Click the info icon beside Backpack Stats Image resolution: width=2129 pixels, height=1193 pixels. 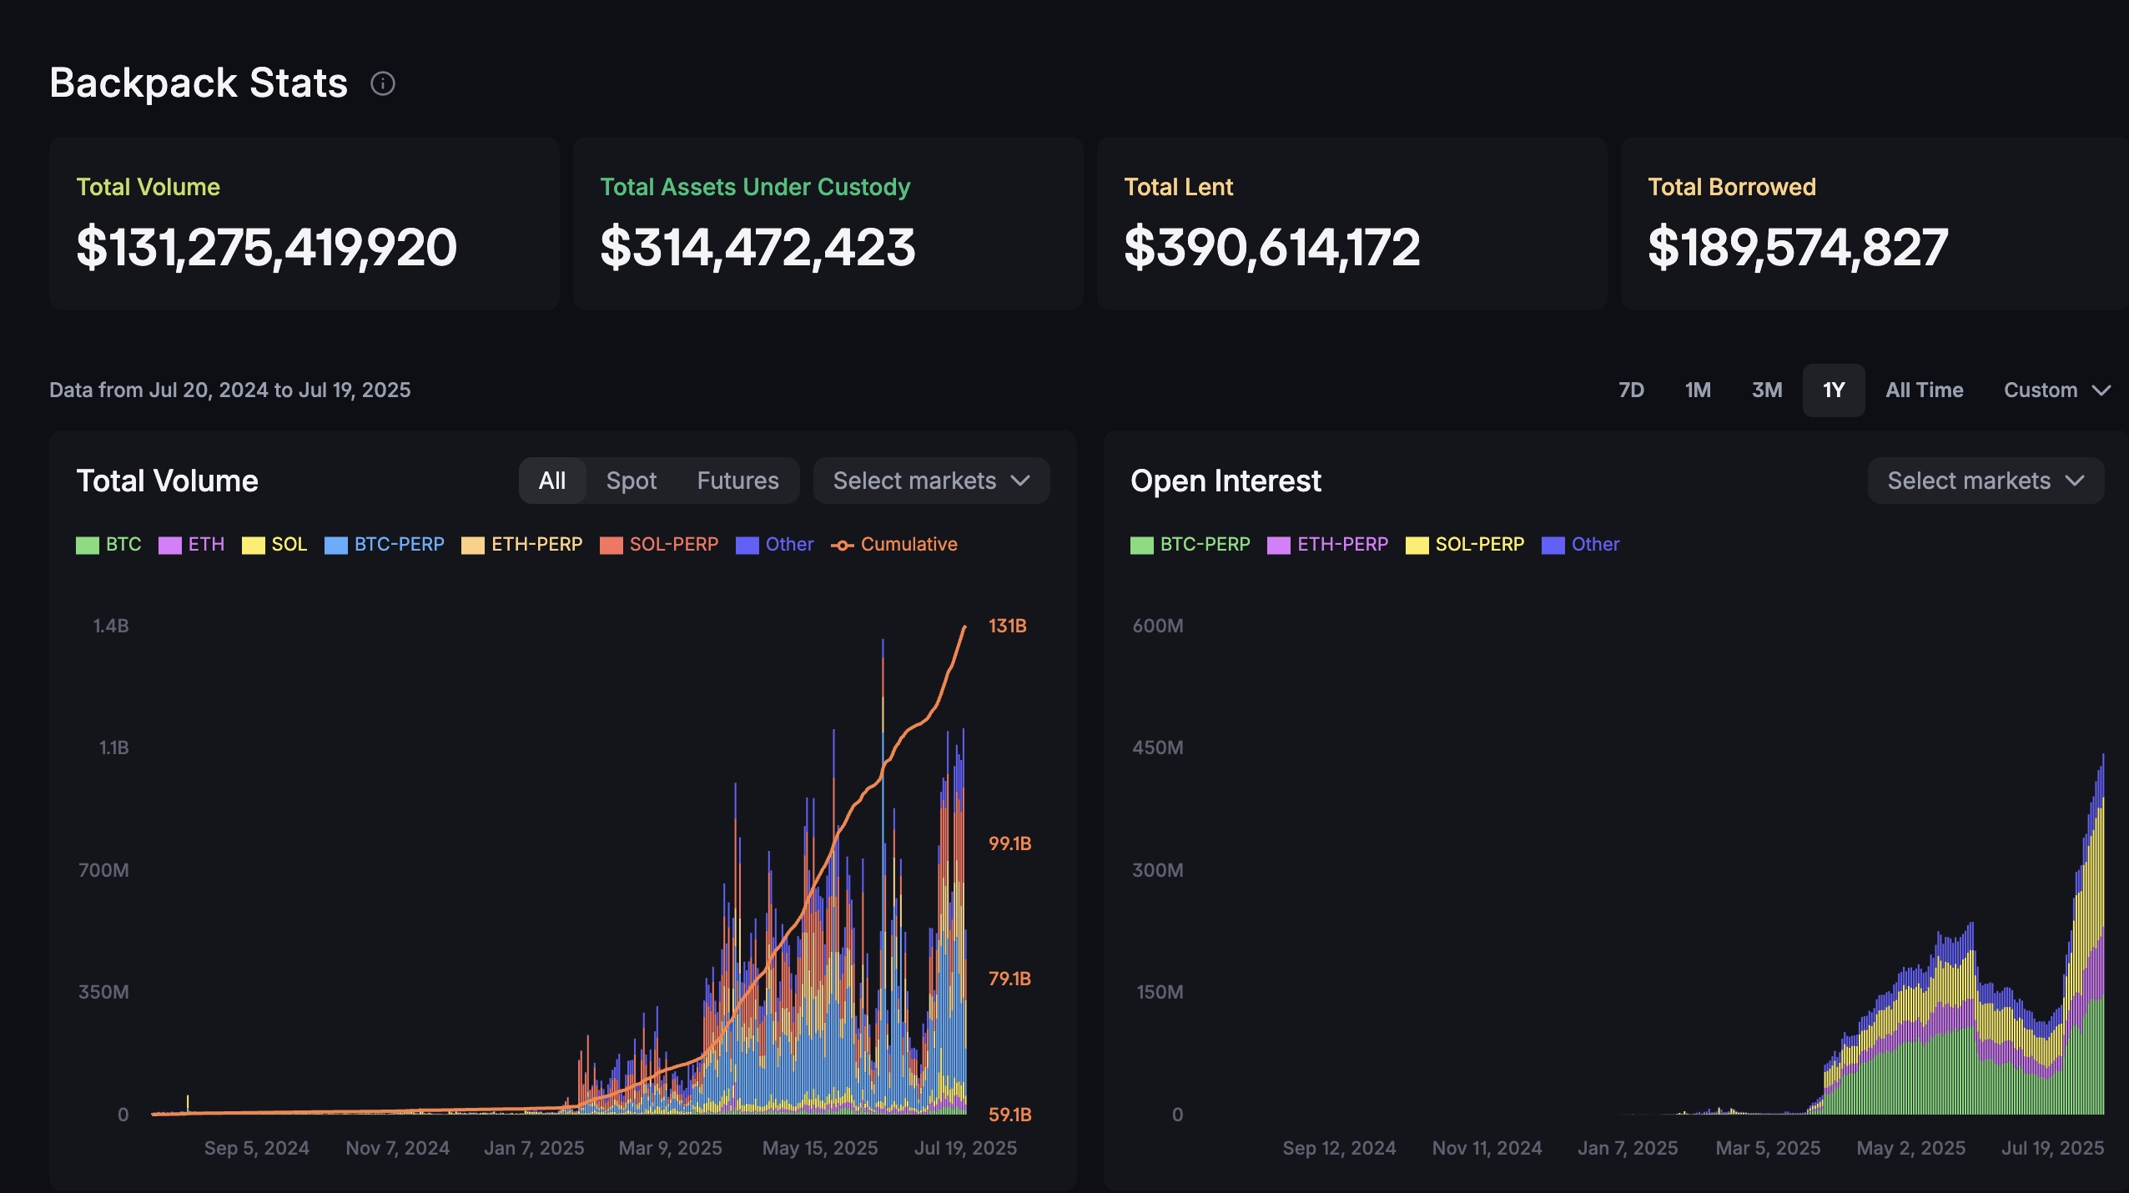pos(383,83)
